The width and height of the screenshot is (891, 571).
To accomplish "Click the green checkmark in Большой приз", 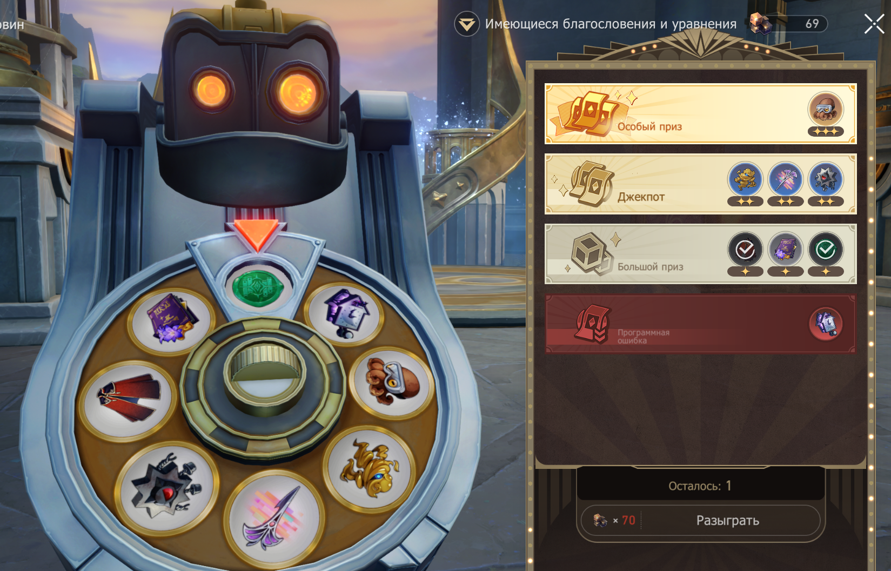I will 826,250.
